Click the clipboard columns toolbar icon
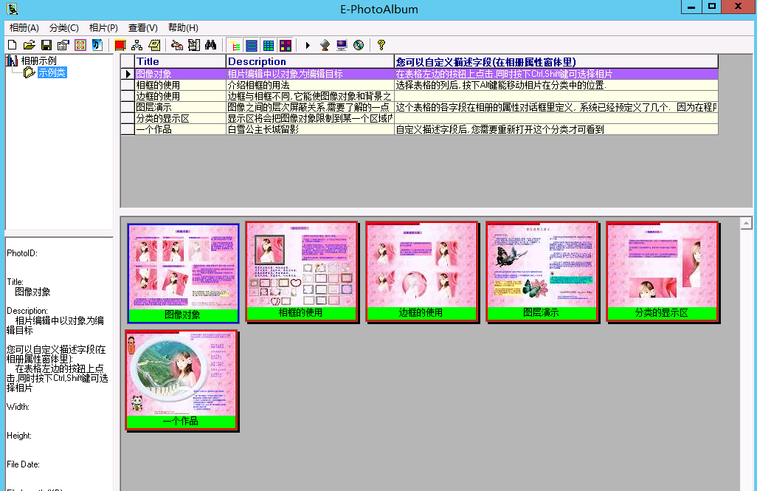 click(x=194, y=45)
